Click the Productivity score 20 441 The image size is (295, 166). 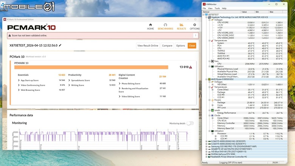(112, 75)
